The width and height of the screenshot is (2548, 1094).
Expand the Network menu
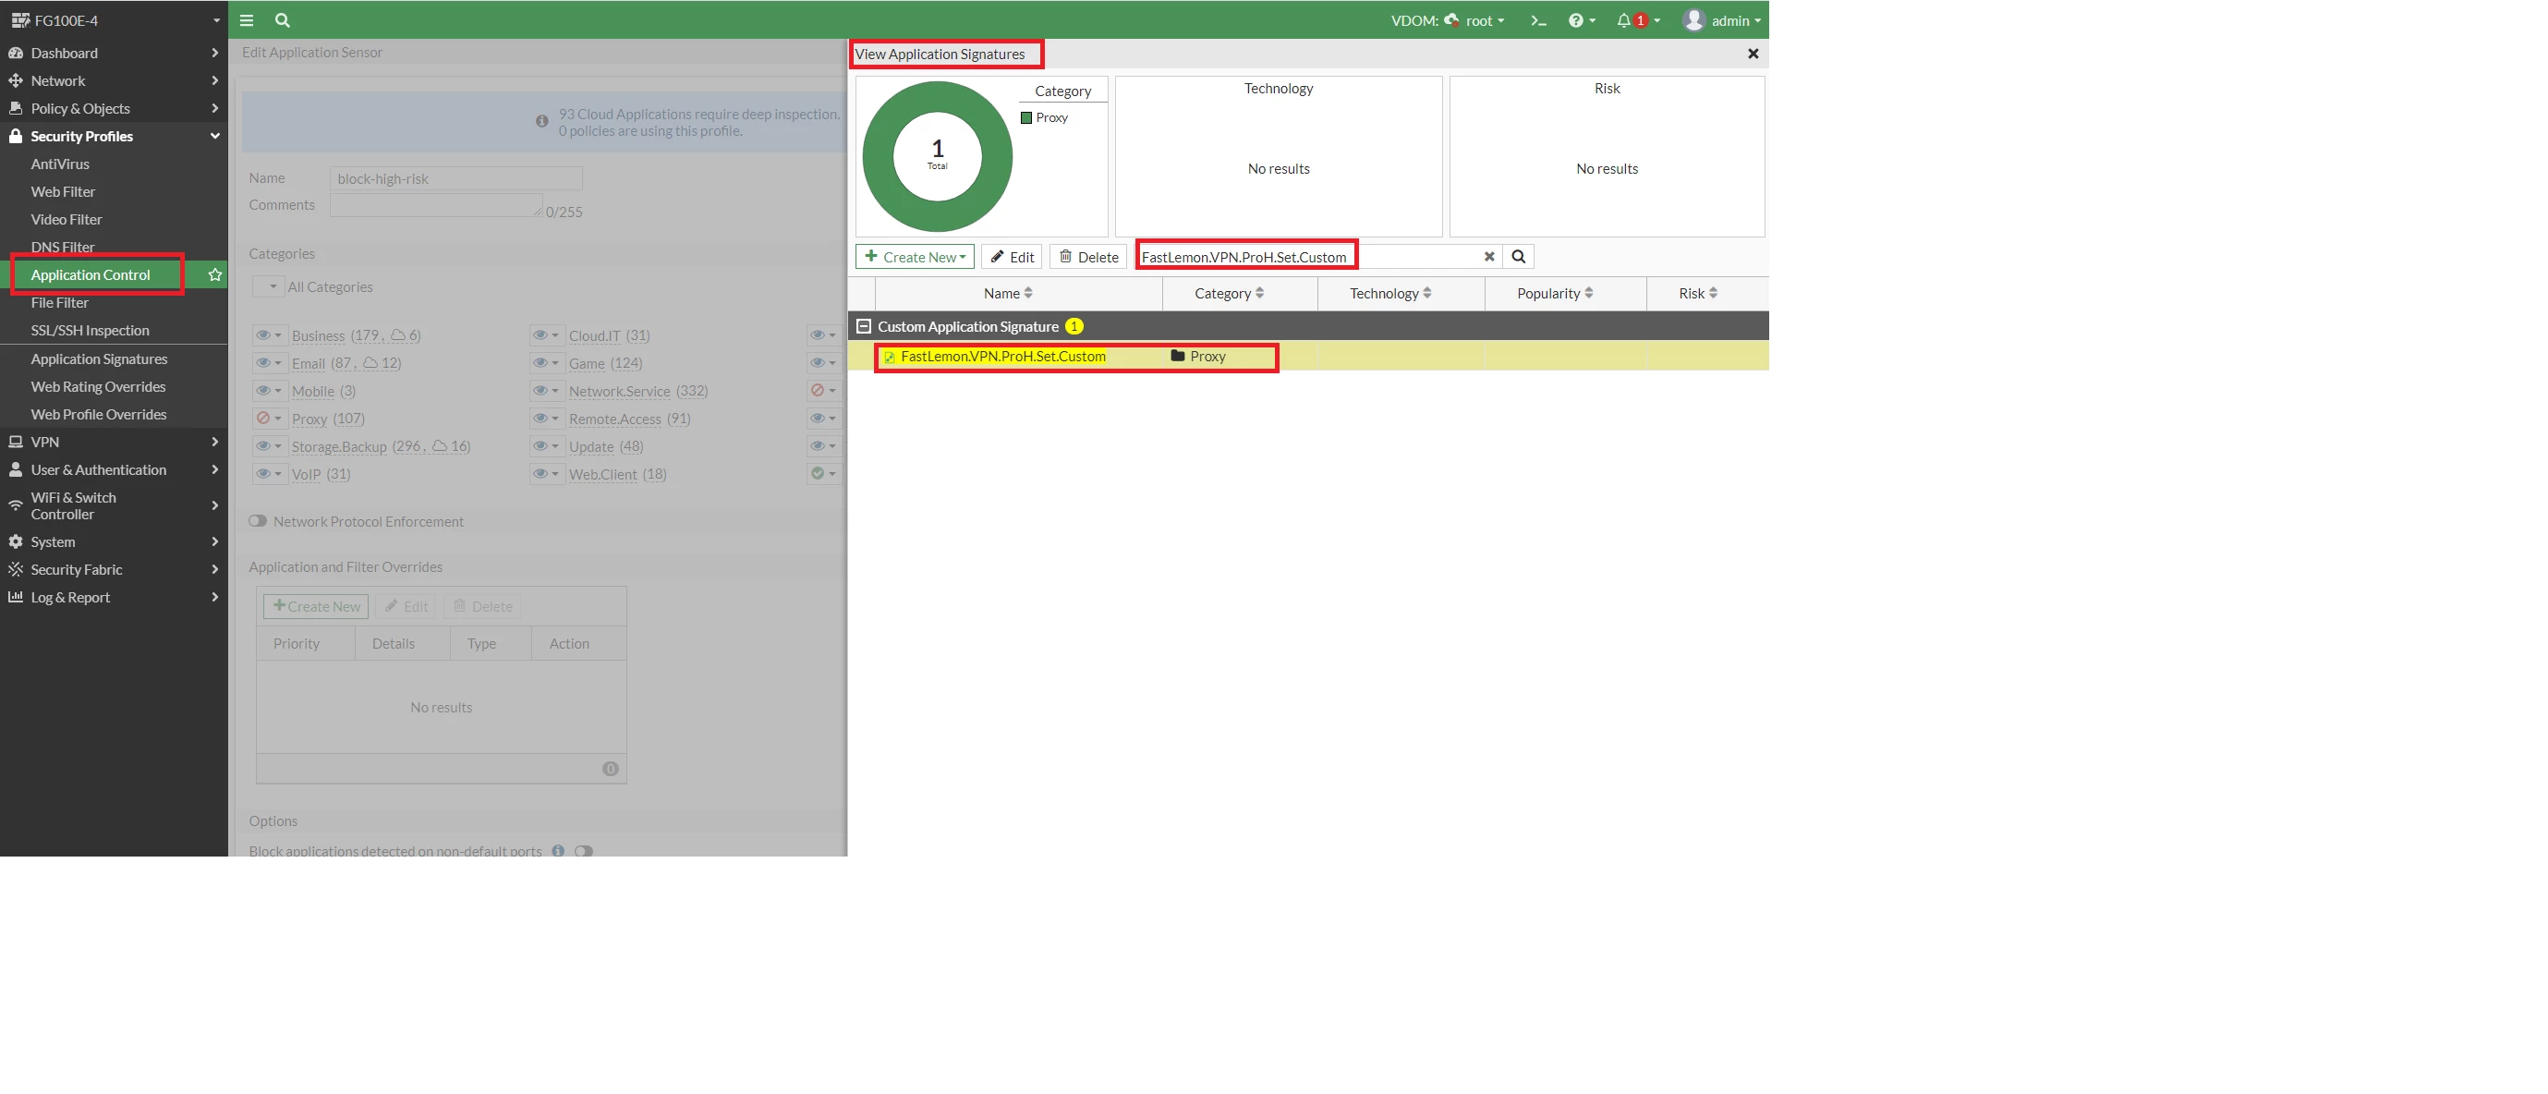point(114,80)
